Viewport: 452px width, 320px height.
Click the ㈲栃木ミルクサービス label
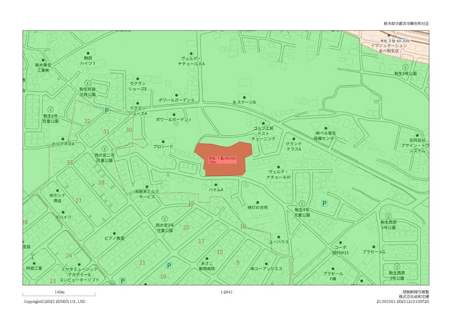coord(147,194)
